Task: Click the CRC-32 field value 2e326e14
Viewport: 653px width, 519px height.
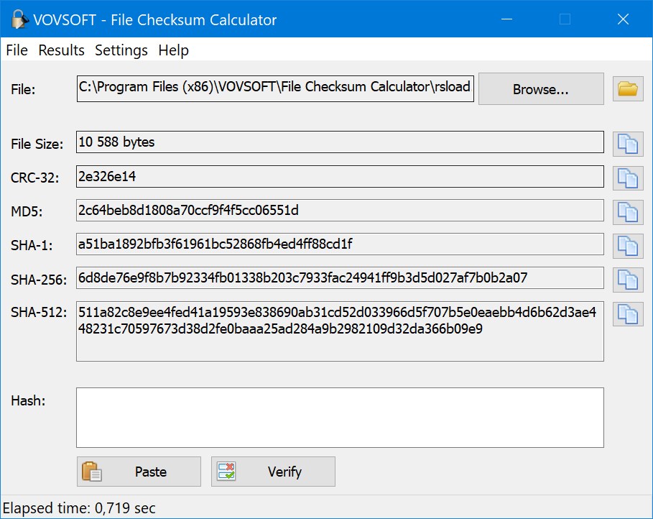Action: click(340, 176)
